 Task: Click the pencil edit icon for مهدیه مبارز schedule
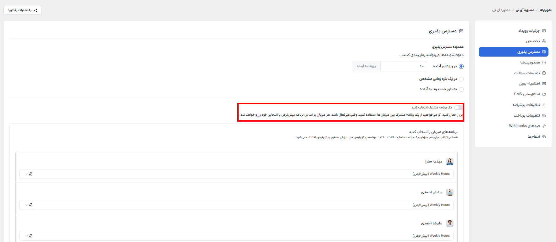[x=31, y=174]
